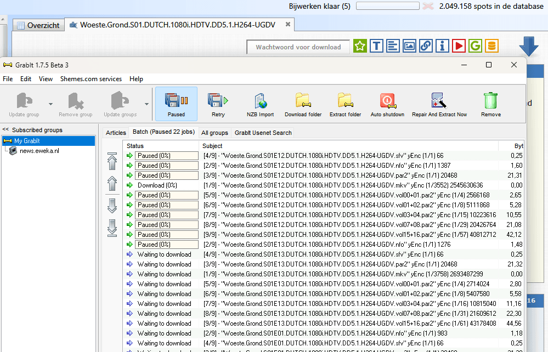
Task: Open the Update group dropdown arrow
Action: [x=50, y=104]
